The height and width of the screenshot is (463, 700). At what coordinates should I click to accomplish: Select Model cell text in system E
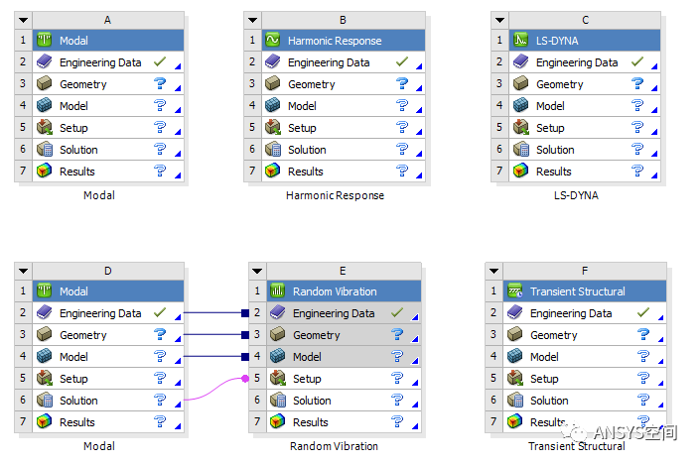307,357
